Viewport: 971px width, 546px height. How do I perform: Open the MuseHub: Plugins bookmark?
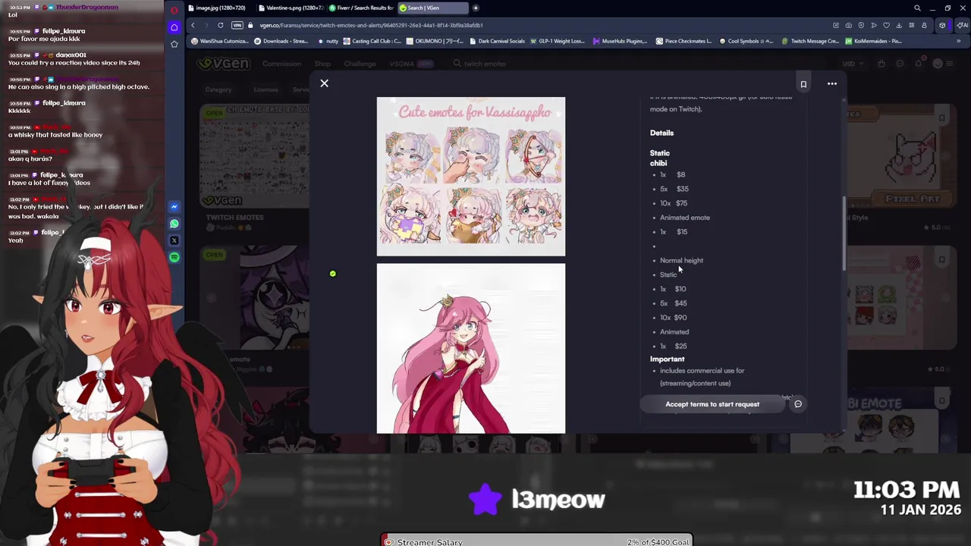coord(620,41)
